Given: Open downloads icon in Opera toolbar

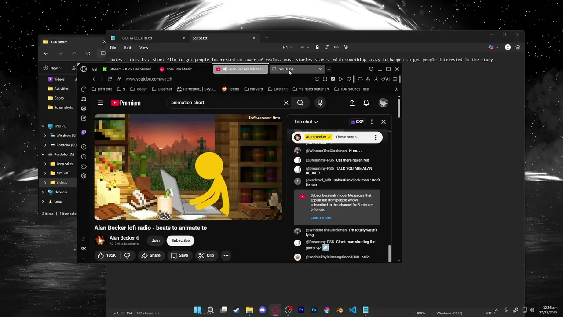Looking at the screenshot, I should tap(376, 79).
